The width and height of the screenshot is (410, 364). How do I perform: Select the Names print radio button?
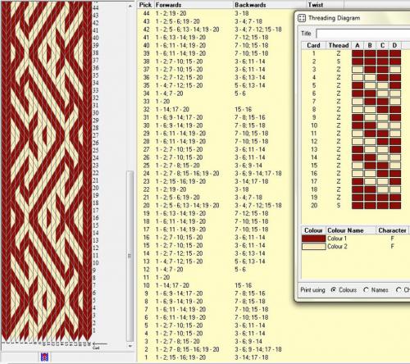tap(367, 290)
